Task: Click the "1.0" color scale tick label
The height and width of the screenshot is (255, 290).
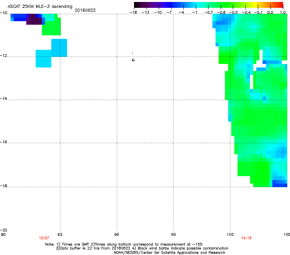Action: [x=283, y=13]
